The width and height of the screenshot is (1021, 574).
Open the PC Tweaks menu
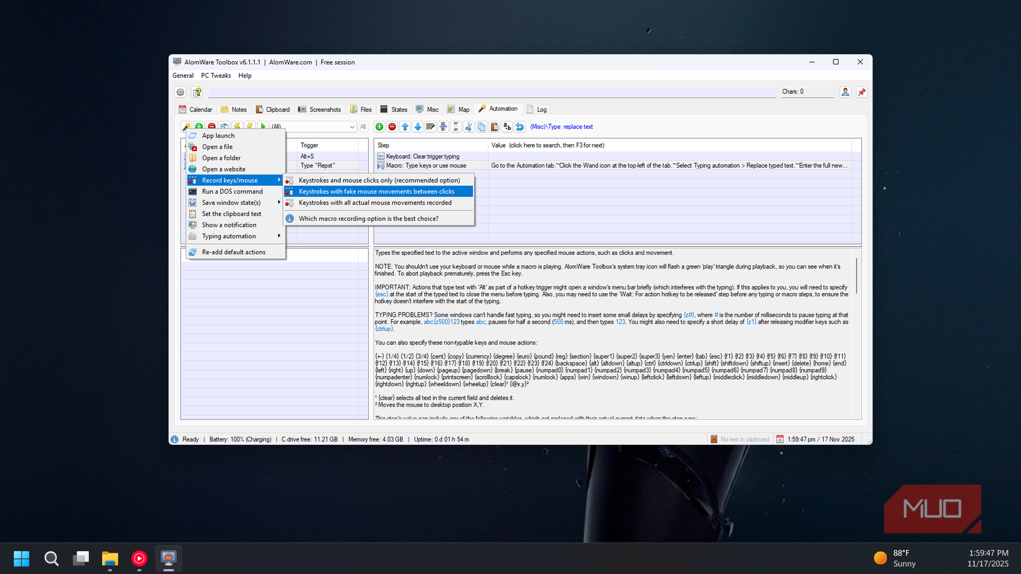click(x=215, y=75)
